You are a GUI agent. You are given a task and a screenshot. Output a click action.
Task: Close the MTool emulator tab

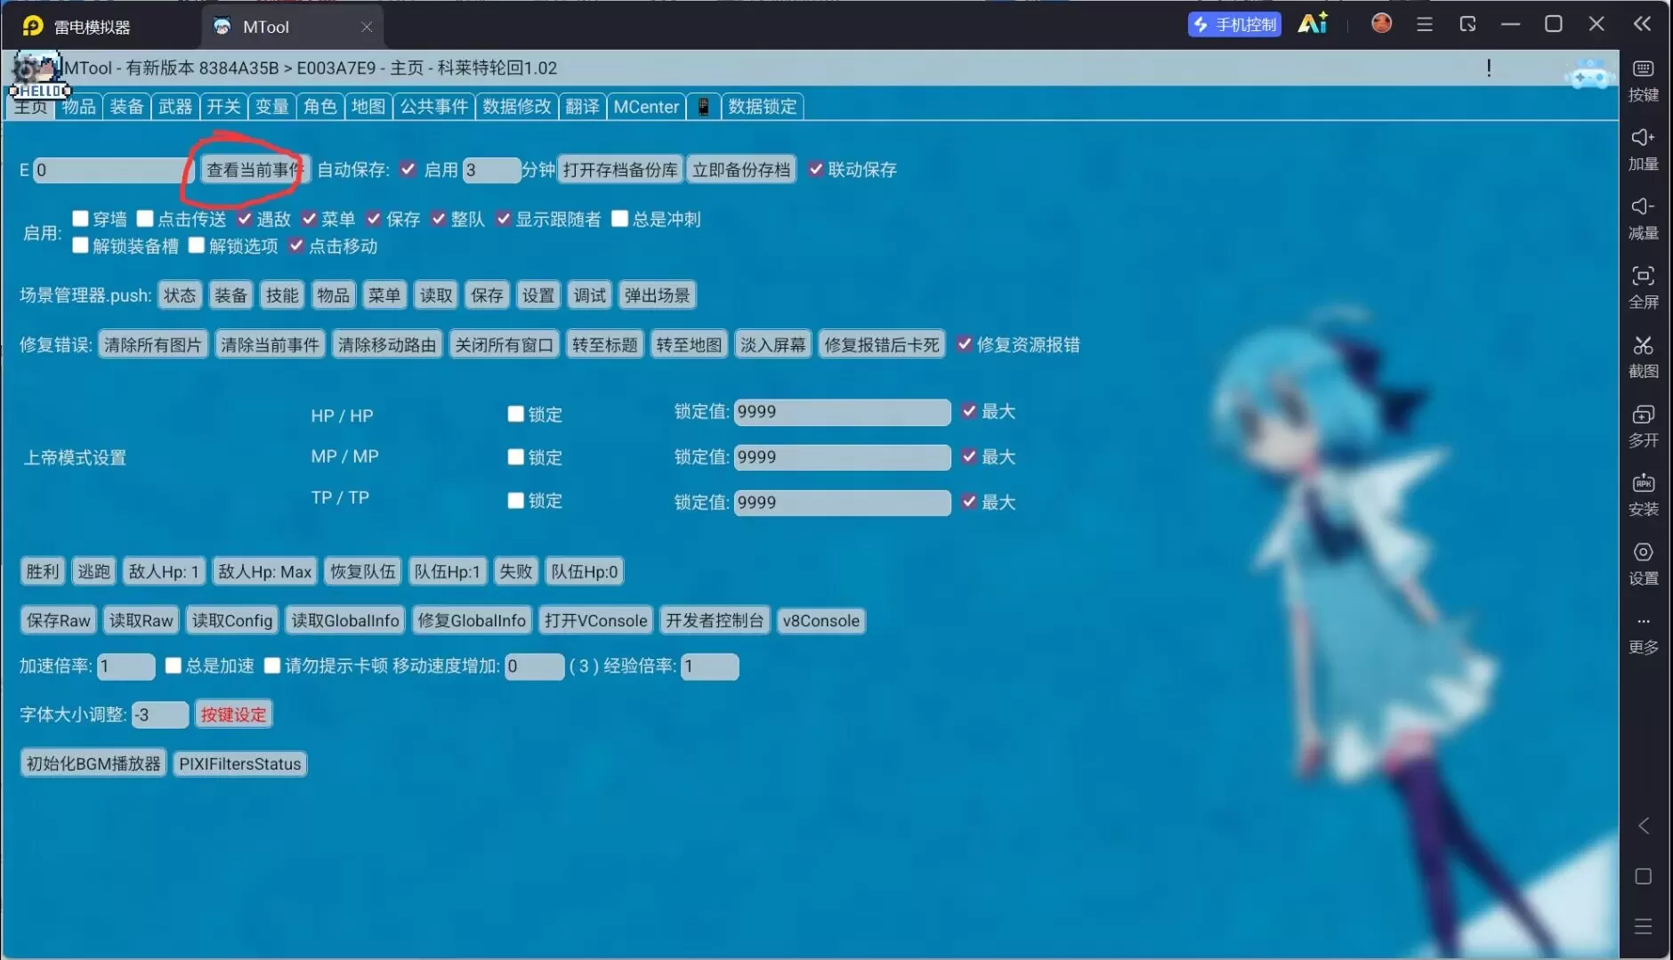pos(367,27)
